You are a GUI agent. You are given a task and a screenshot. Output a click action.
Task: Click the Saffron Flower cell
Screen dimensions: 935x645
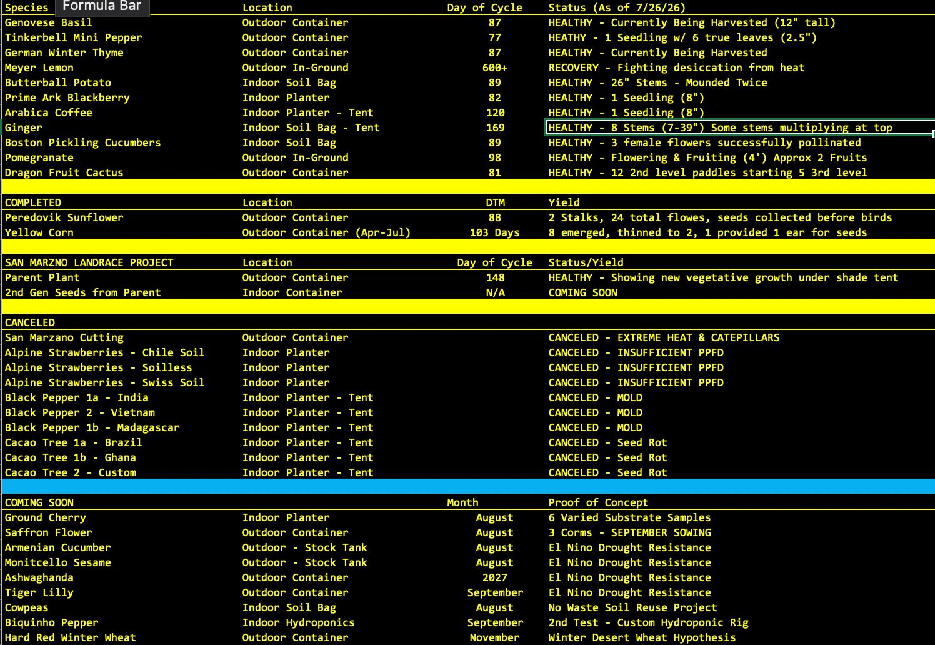click(48, 532)
